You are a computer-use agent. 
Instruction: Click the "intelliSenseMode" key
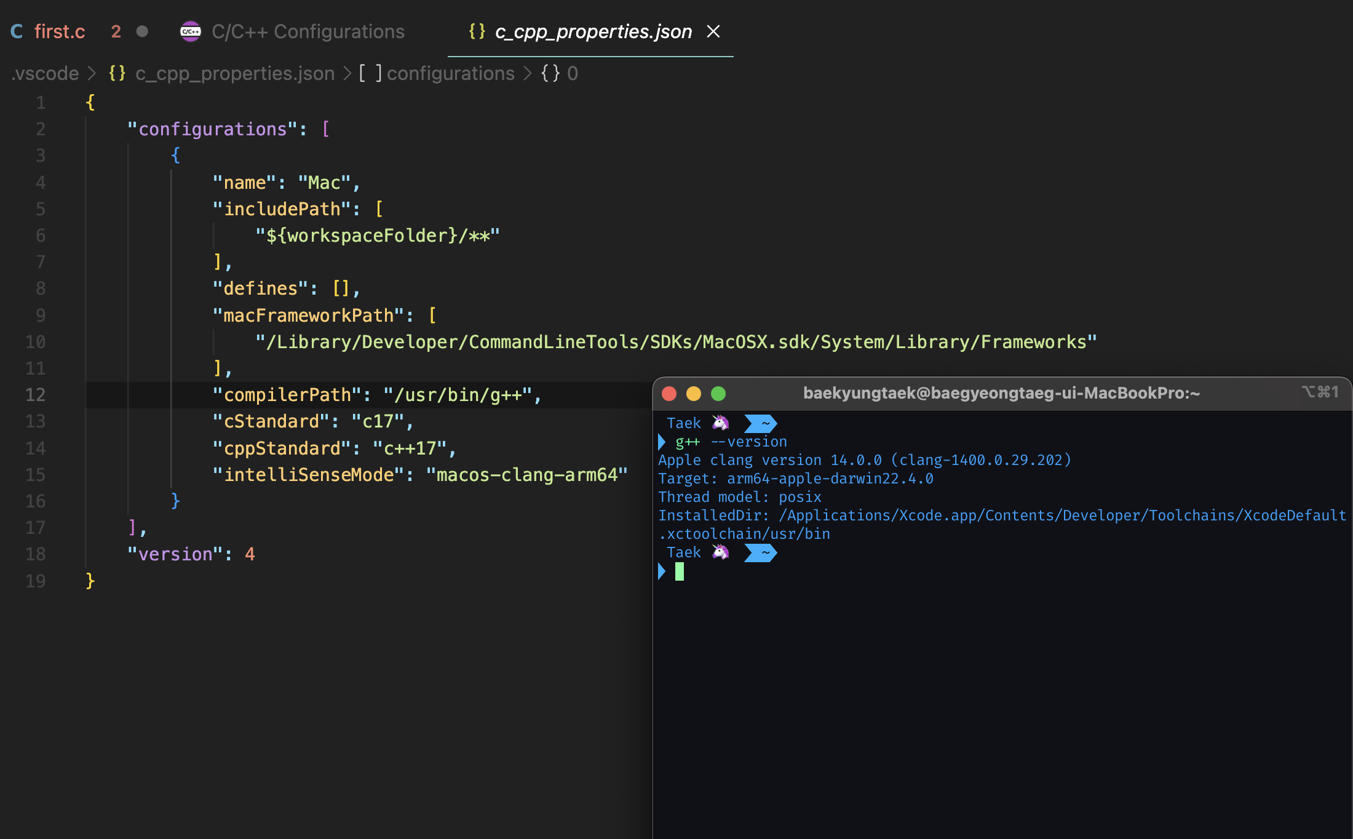[x=308, y=475]
